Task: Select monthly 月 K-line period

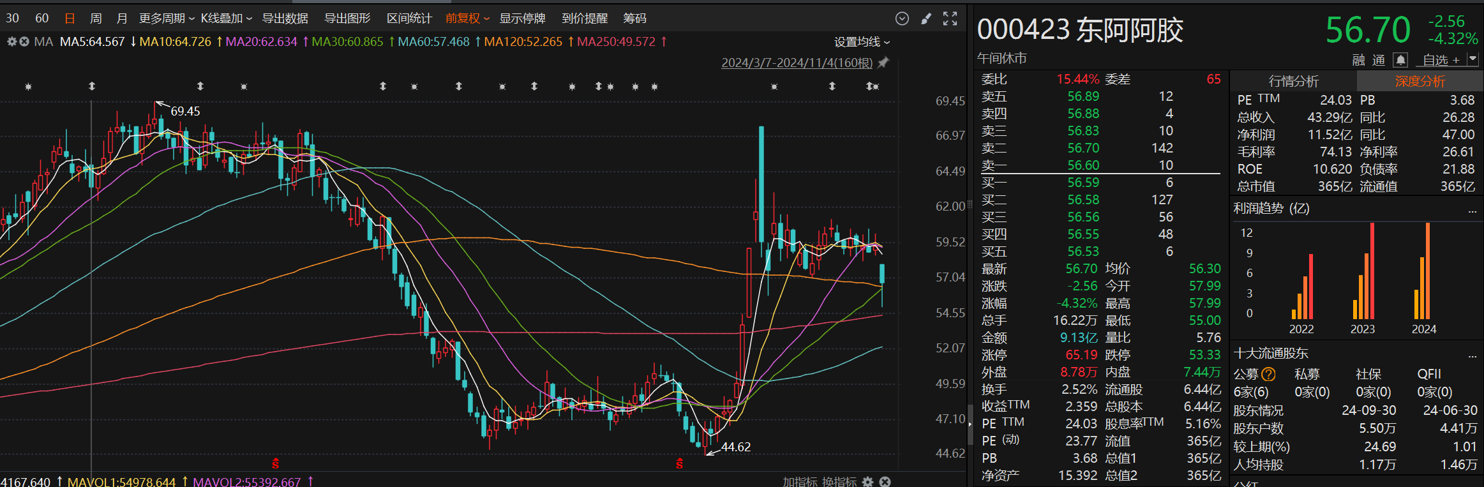Action: coord(122,19)
